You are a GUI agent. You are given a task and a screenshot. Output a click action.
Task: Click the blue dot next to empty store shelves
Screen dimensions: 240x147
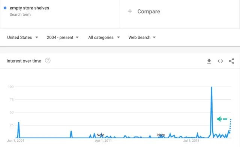[5, 8]
